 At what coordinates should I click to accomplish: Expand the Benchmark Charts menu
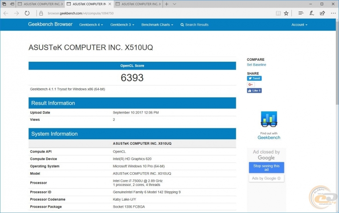coord(157,24)
